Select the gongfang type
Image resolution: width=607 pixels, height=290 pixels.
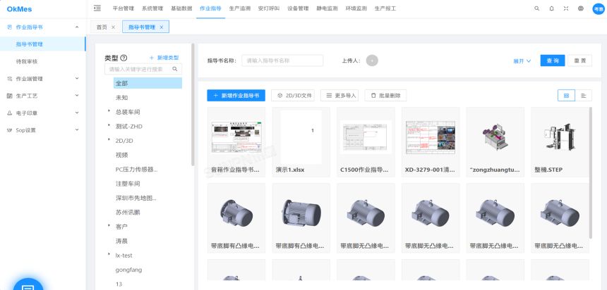[128, 270]
